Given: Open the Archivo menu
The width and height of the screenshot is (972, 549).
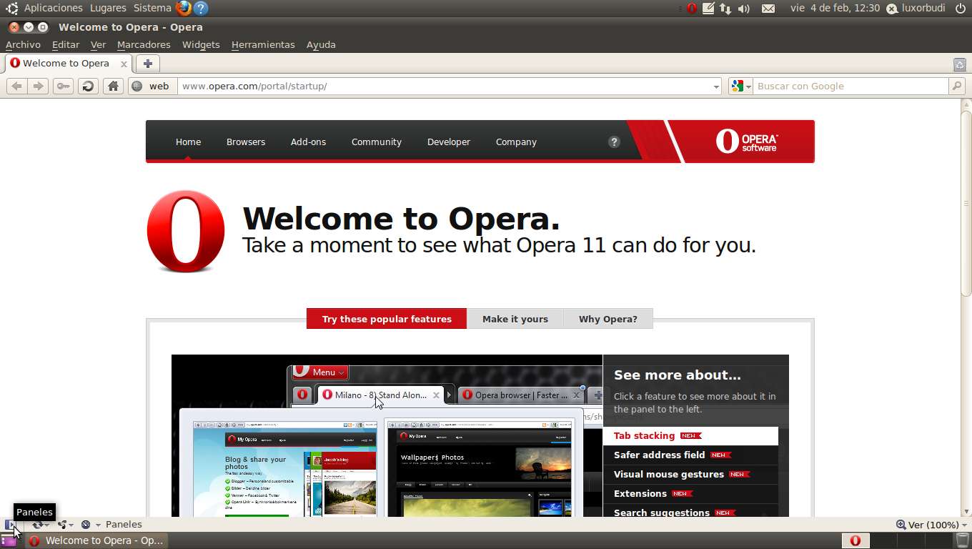Looking at the screenshot, I should pyautogui.click(x=23, y=44).
